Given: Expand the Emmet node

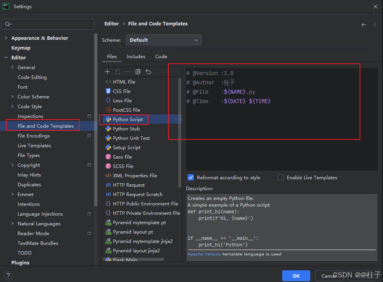Looking at the screenshot, I should click(x=13, y=194).
